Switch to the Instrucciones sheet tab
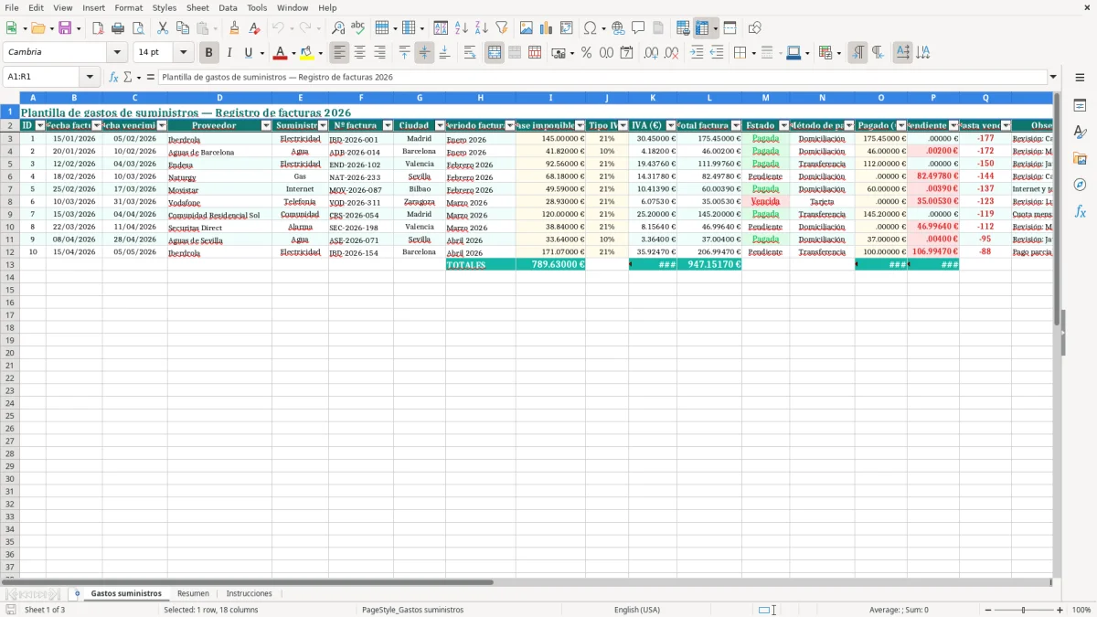Screen dimensions: 1097x617 click(x=249, y=593)
